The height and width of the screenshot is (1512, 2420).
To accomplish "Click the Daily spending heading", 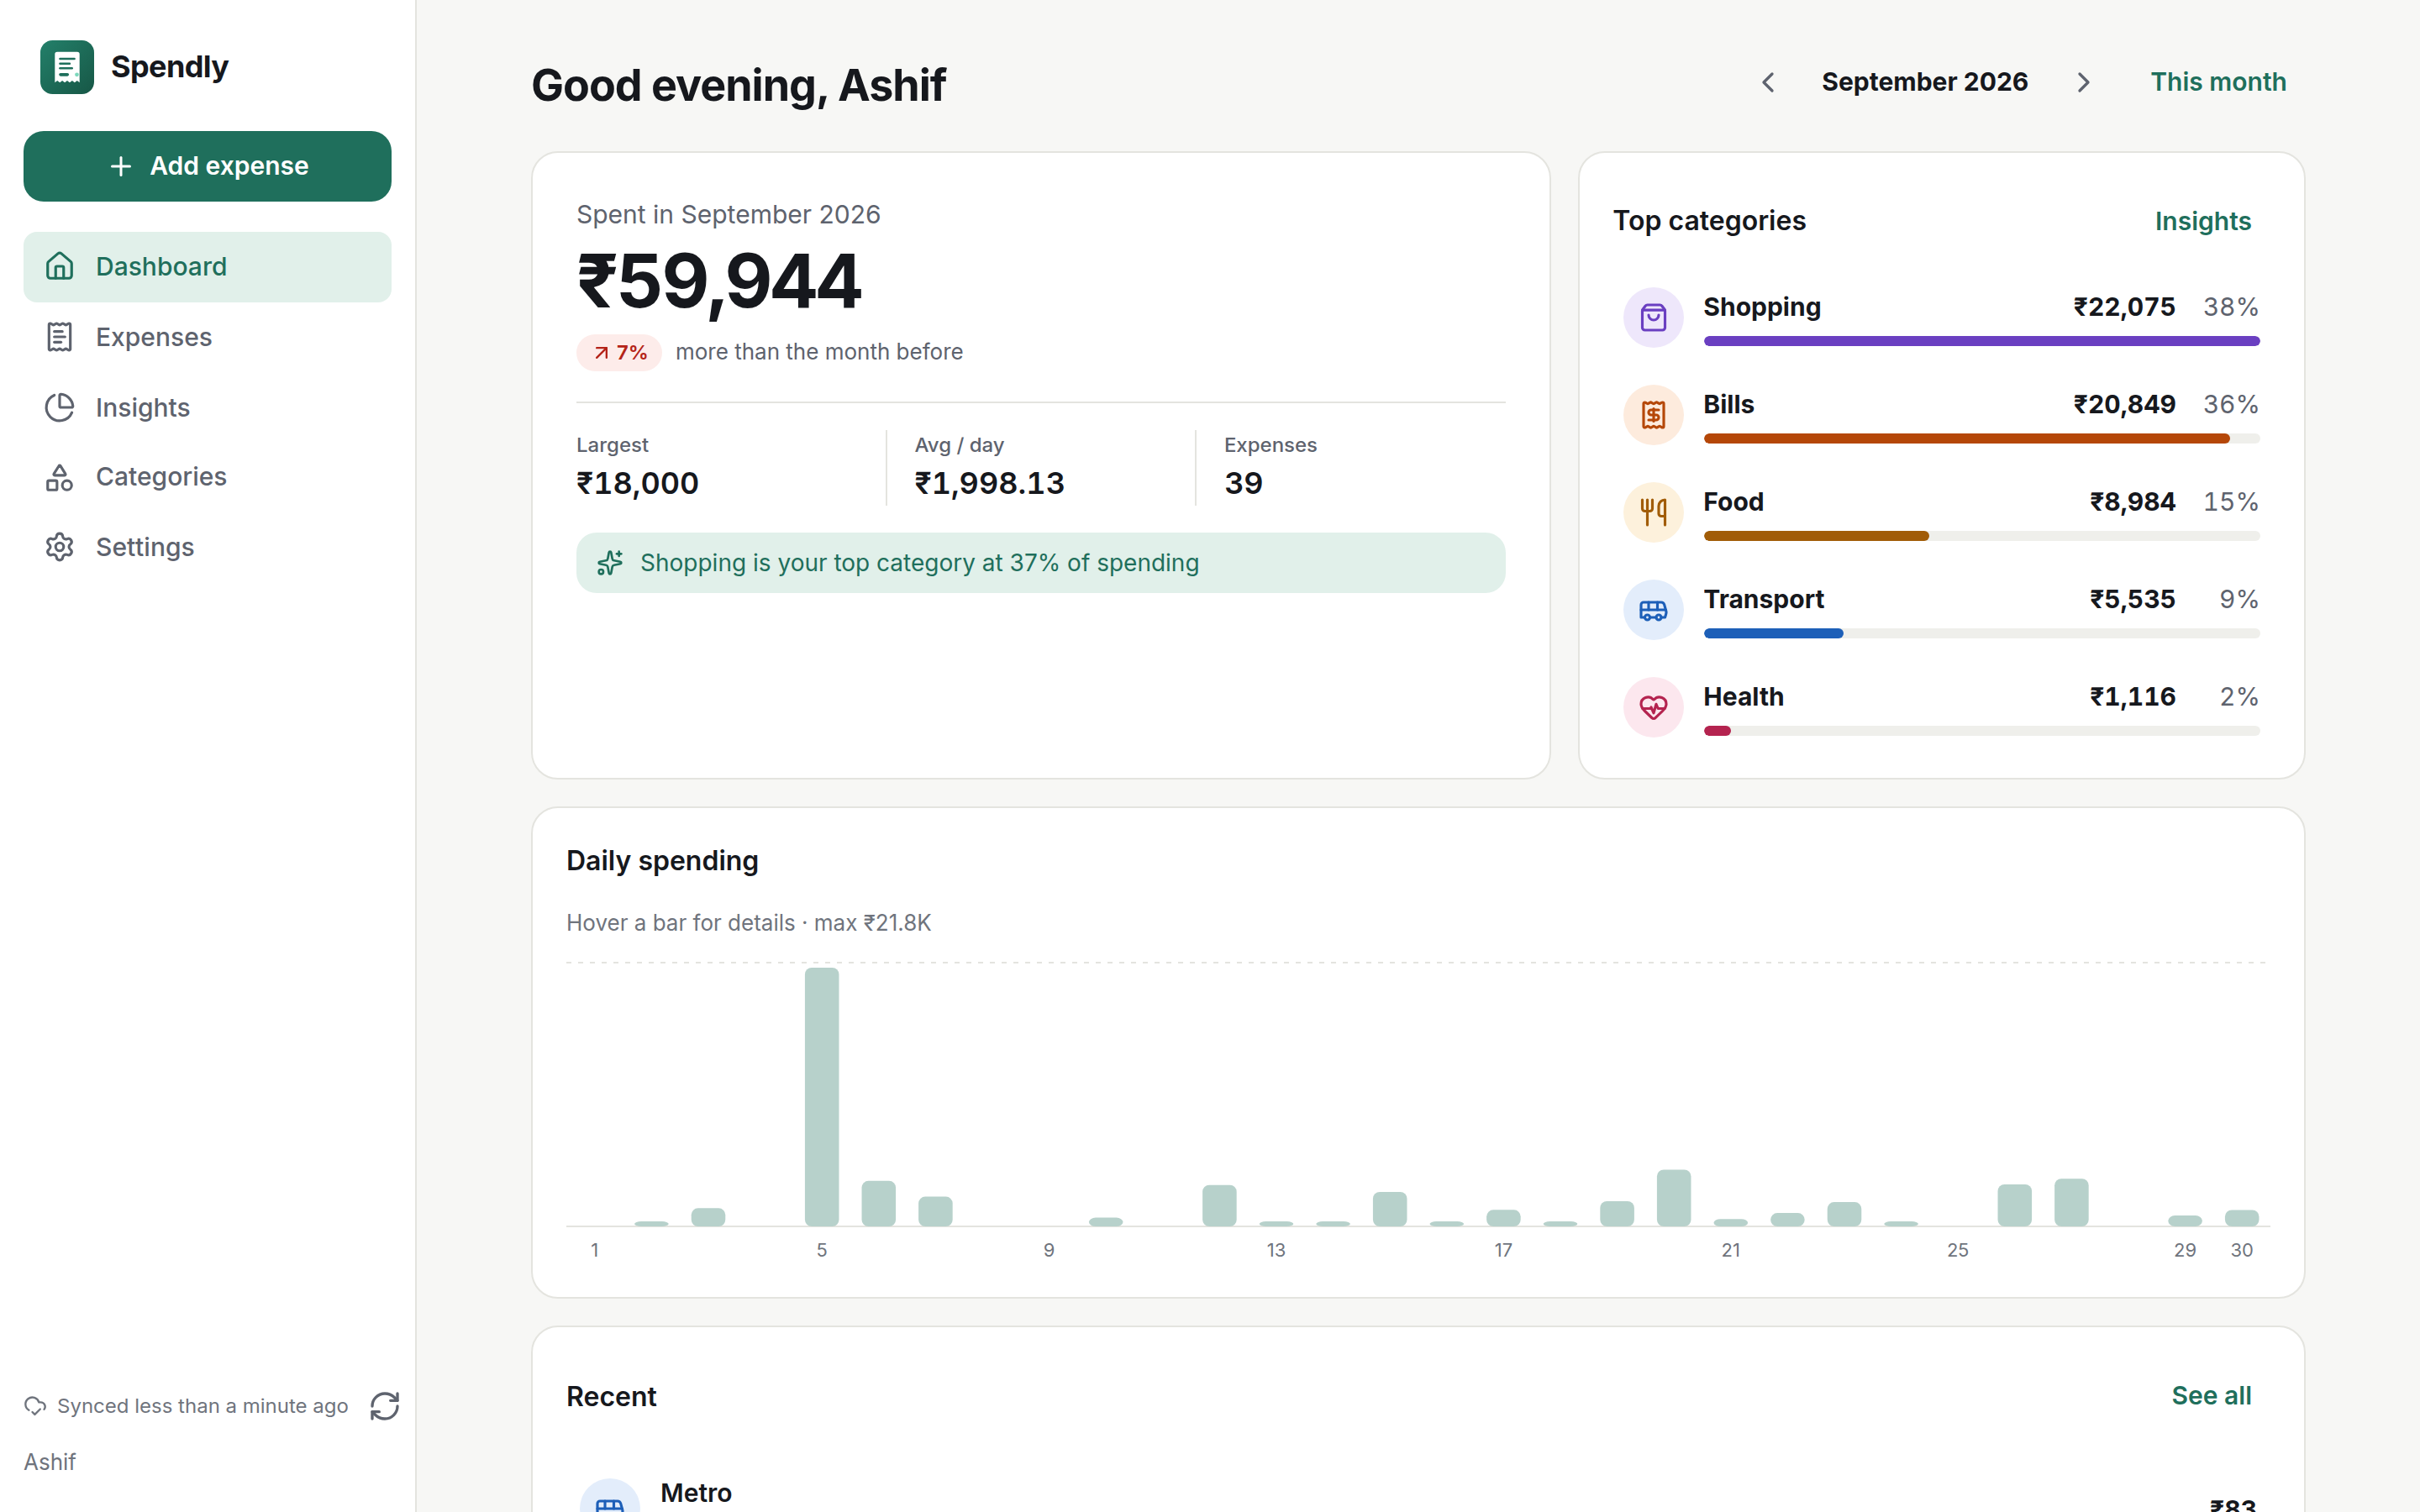I will (662, 861).
